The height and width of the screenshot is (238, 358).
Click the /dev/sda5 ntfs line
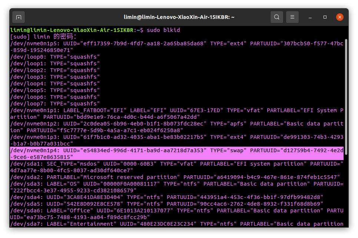167,204
